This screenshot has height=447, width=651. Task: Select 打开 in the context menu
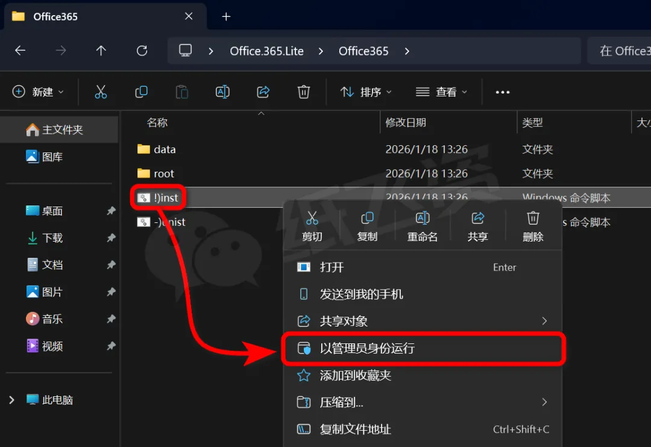423,267
